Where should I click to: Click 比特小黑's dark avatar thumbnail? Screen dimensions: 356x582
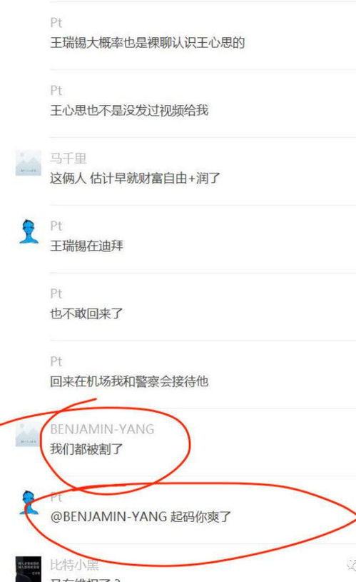(x=29, y=569)
